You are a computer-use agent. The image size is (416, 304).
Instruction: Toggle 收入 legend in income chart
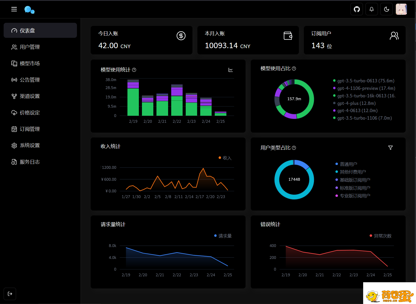[x=225, y=158]
